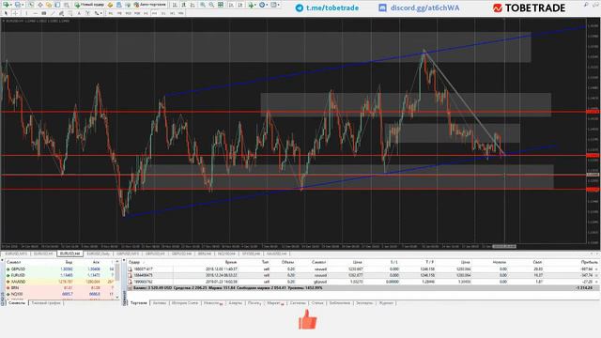Switch timeframe to H4
The height and width of the screenshot is (338, 601).
tap(155, 13)
